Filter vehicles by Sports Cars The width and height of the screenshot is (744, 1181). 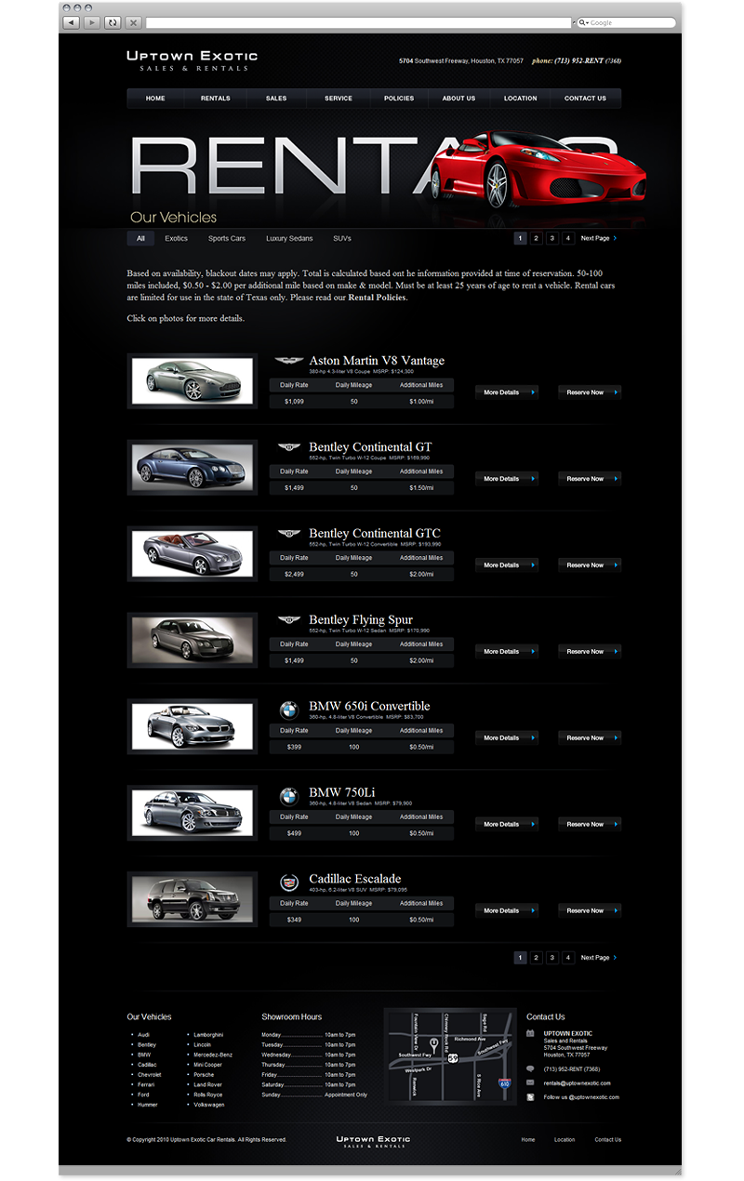click(227, 239)
